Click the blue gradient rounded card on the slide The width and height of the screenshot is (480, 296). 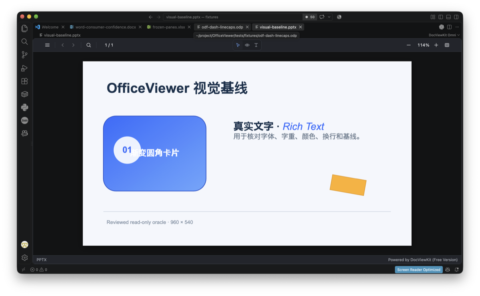click(155, 153)
